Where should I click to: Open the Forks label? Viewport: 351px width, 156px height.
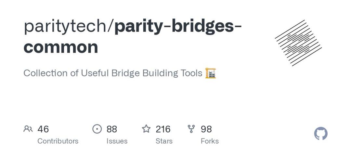point(210,141)
